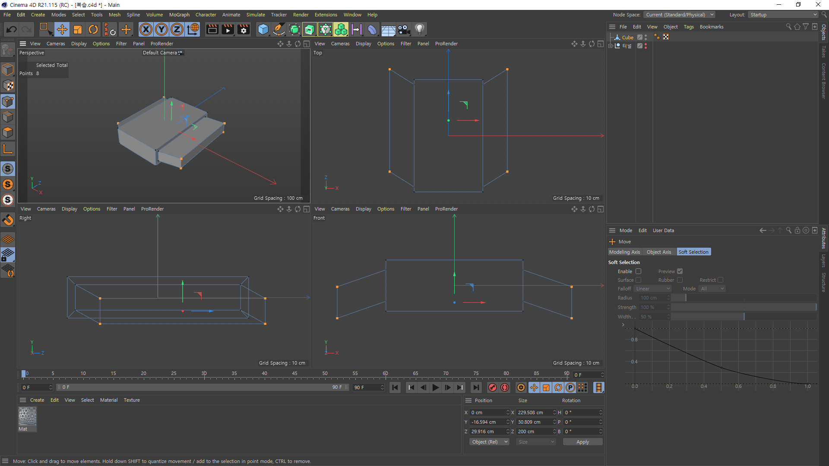Click Render to Picture Viewer icon
Viewport: 829px width, 466px height.
point(228,29)
